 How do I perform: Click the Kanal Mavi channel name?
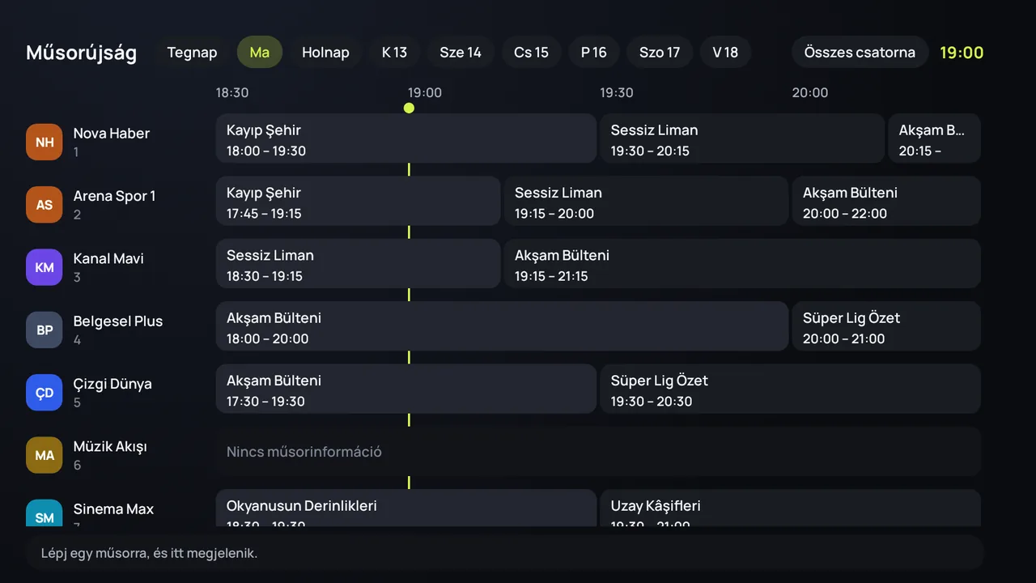[108, 258]
